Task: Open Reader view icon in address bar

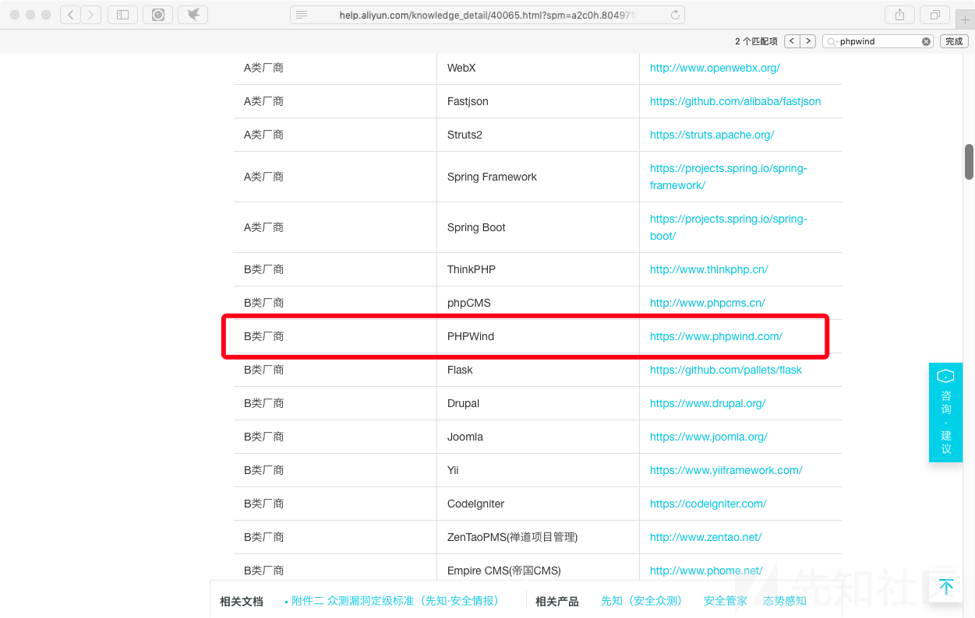Action: pyautogui.click(x=302, y=15)
